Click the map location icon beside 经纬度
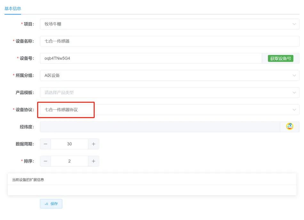The image size is (304, 220). click(x=289, y=126)
